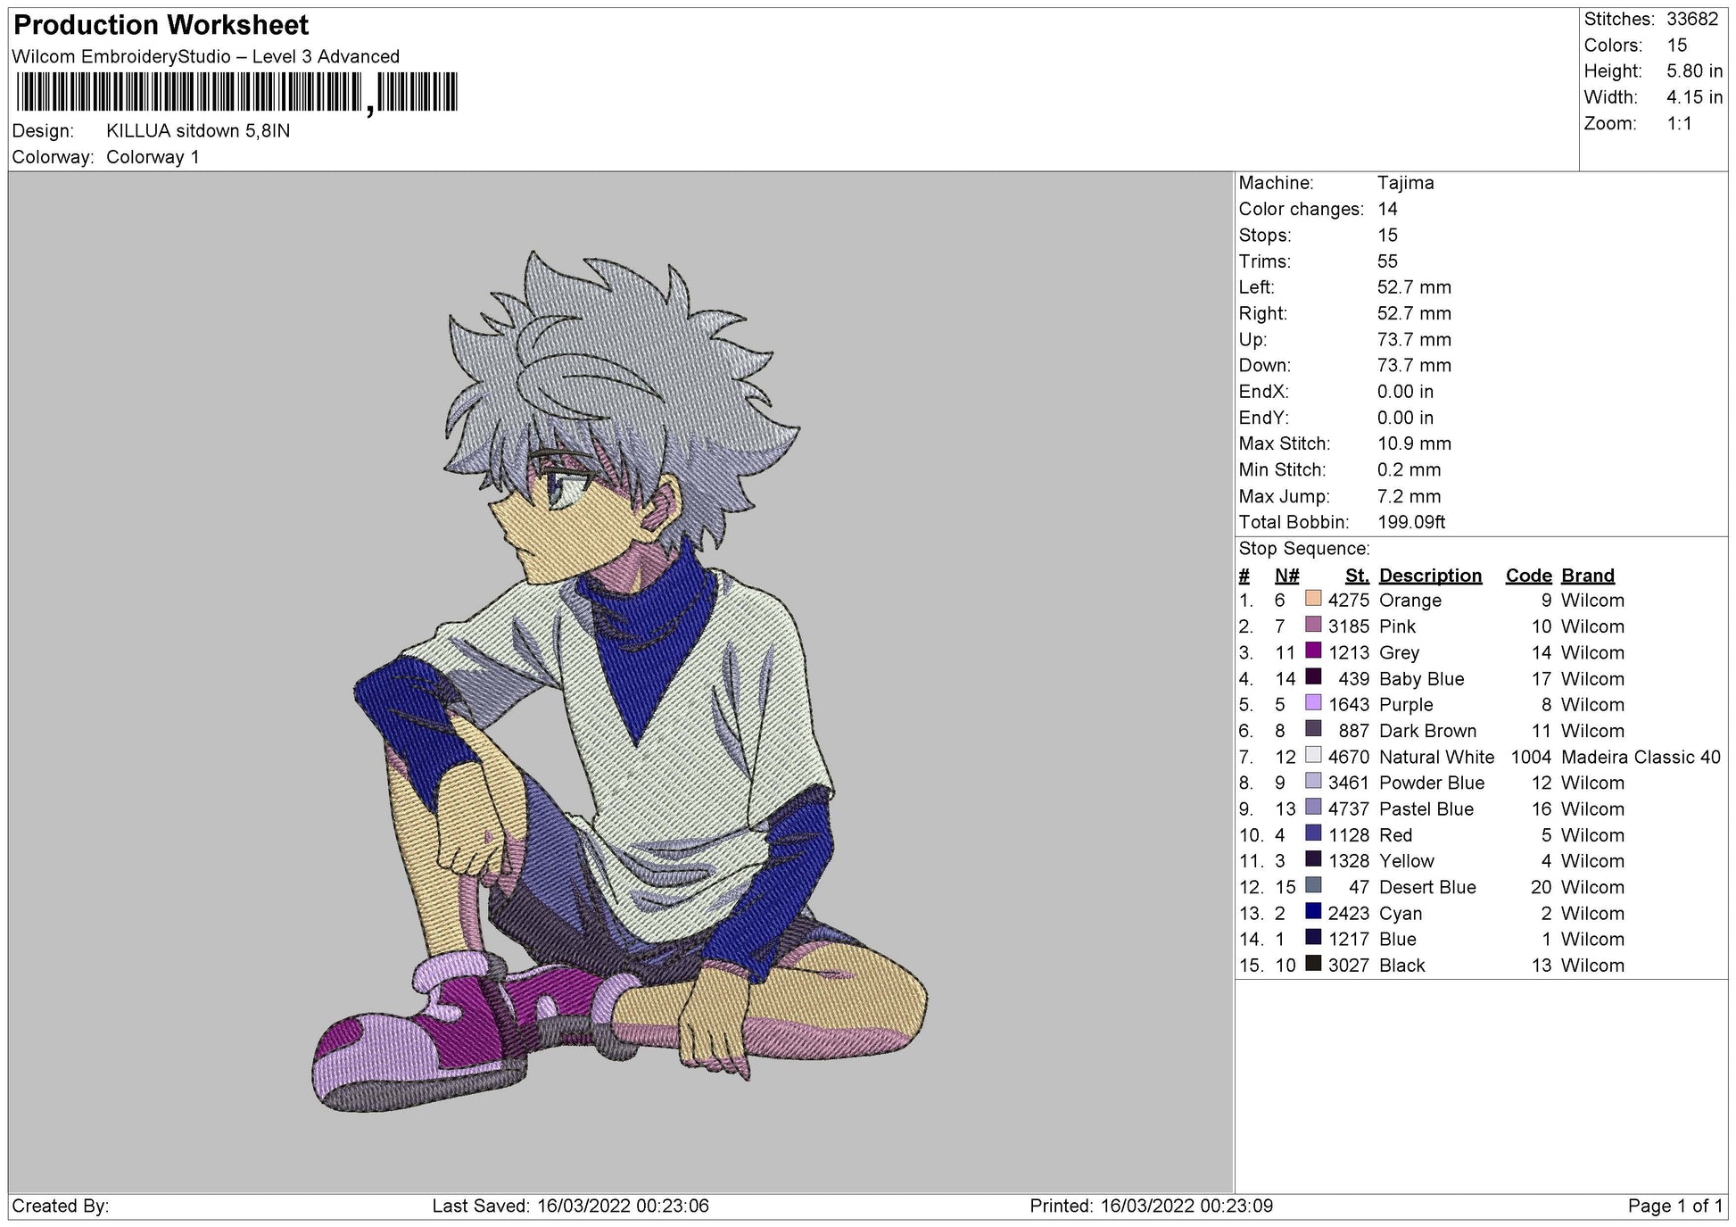Click the 'Description' column header
1736x1227 pixels.
pyautogui.click(x=1430, y=576)
